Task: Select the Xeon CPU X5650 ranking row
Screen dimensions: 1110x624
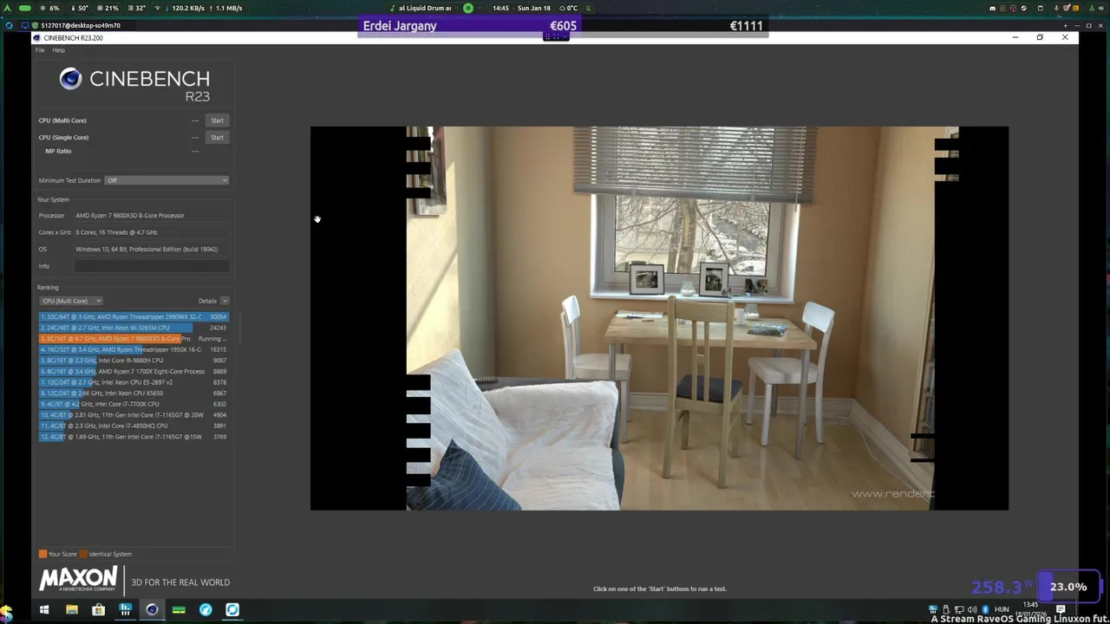Action: 134,393
